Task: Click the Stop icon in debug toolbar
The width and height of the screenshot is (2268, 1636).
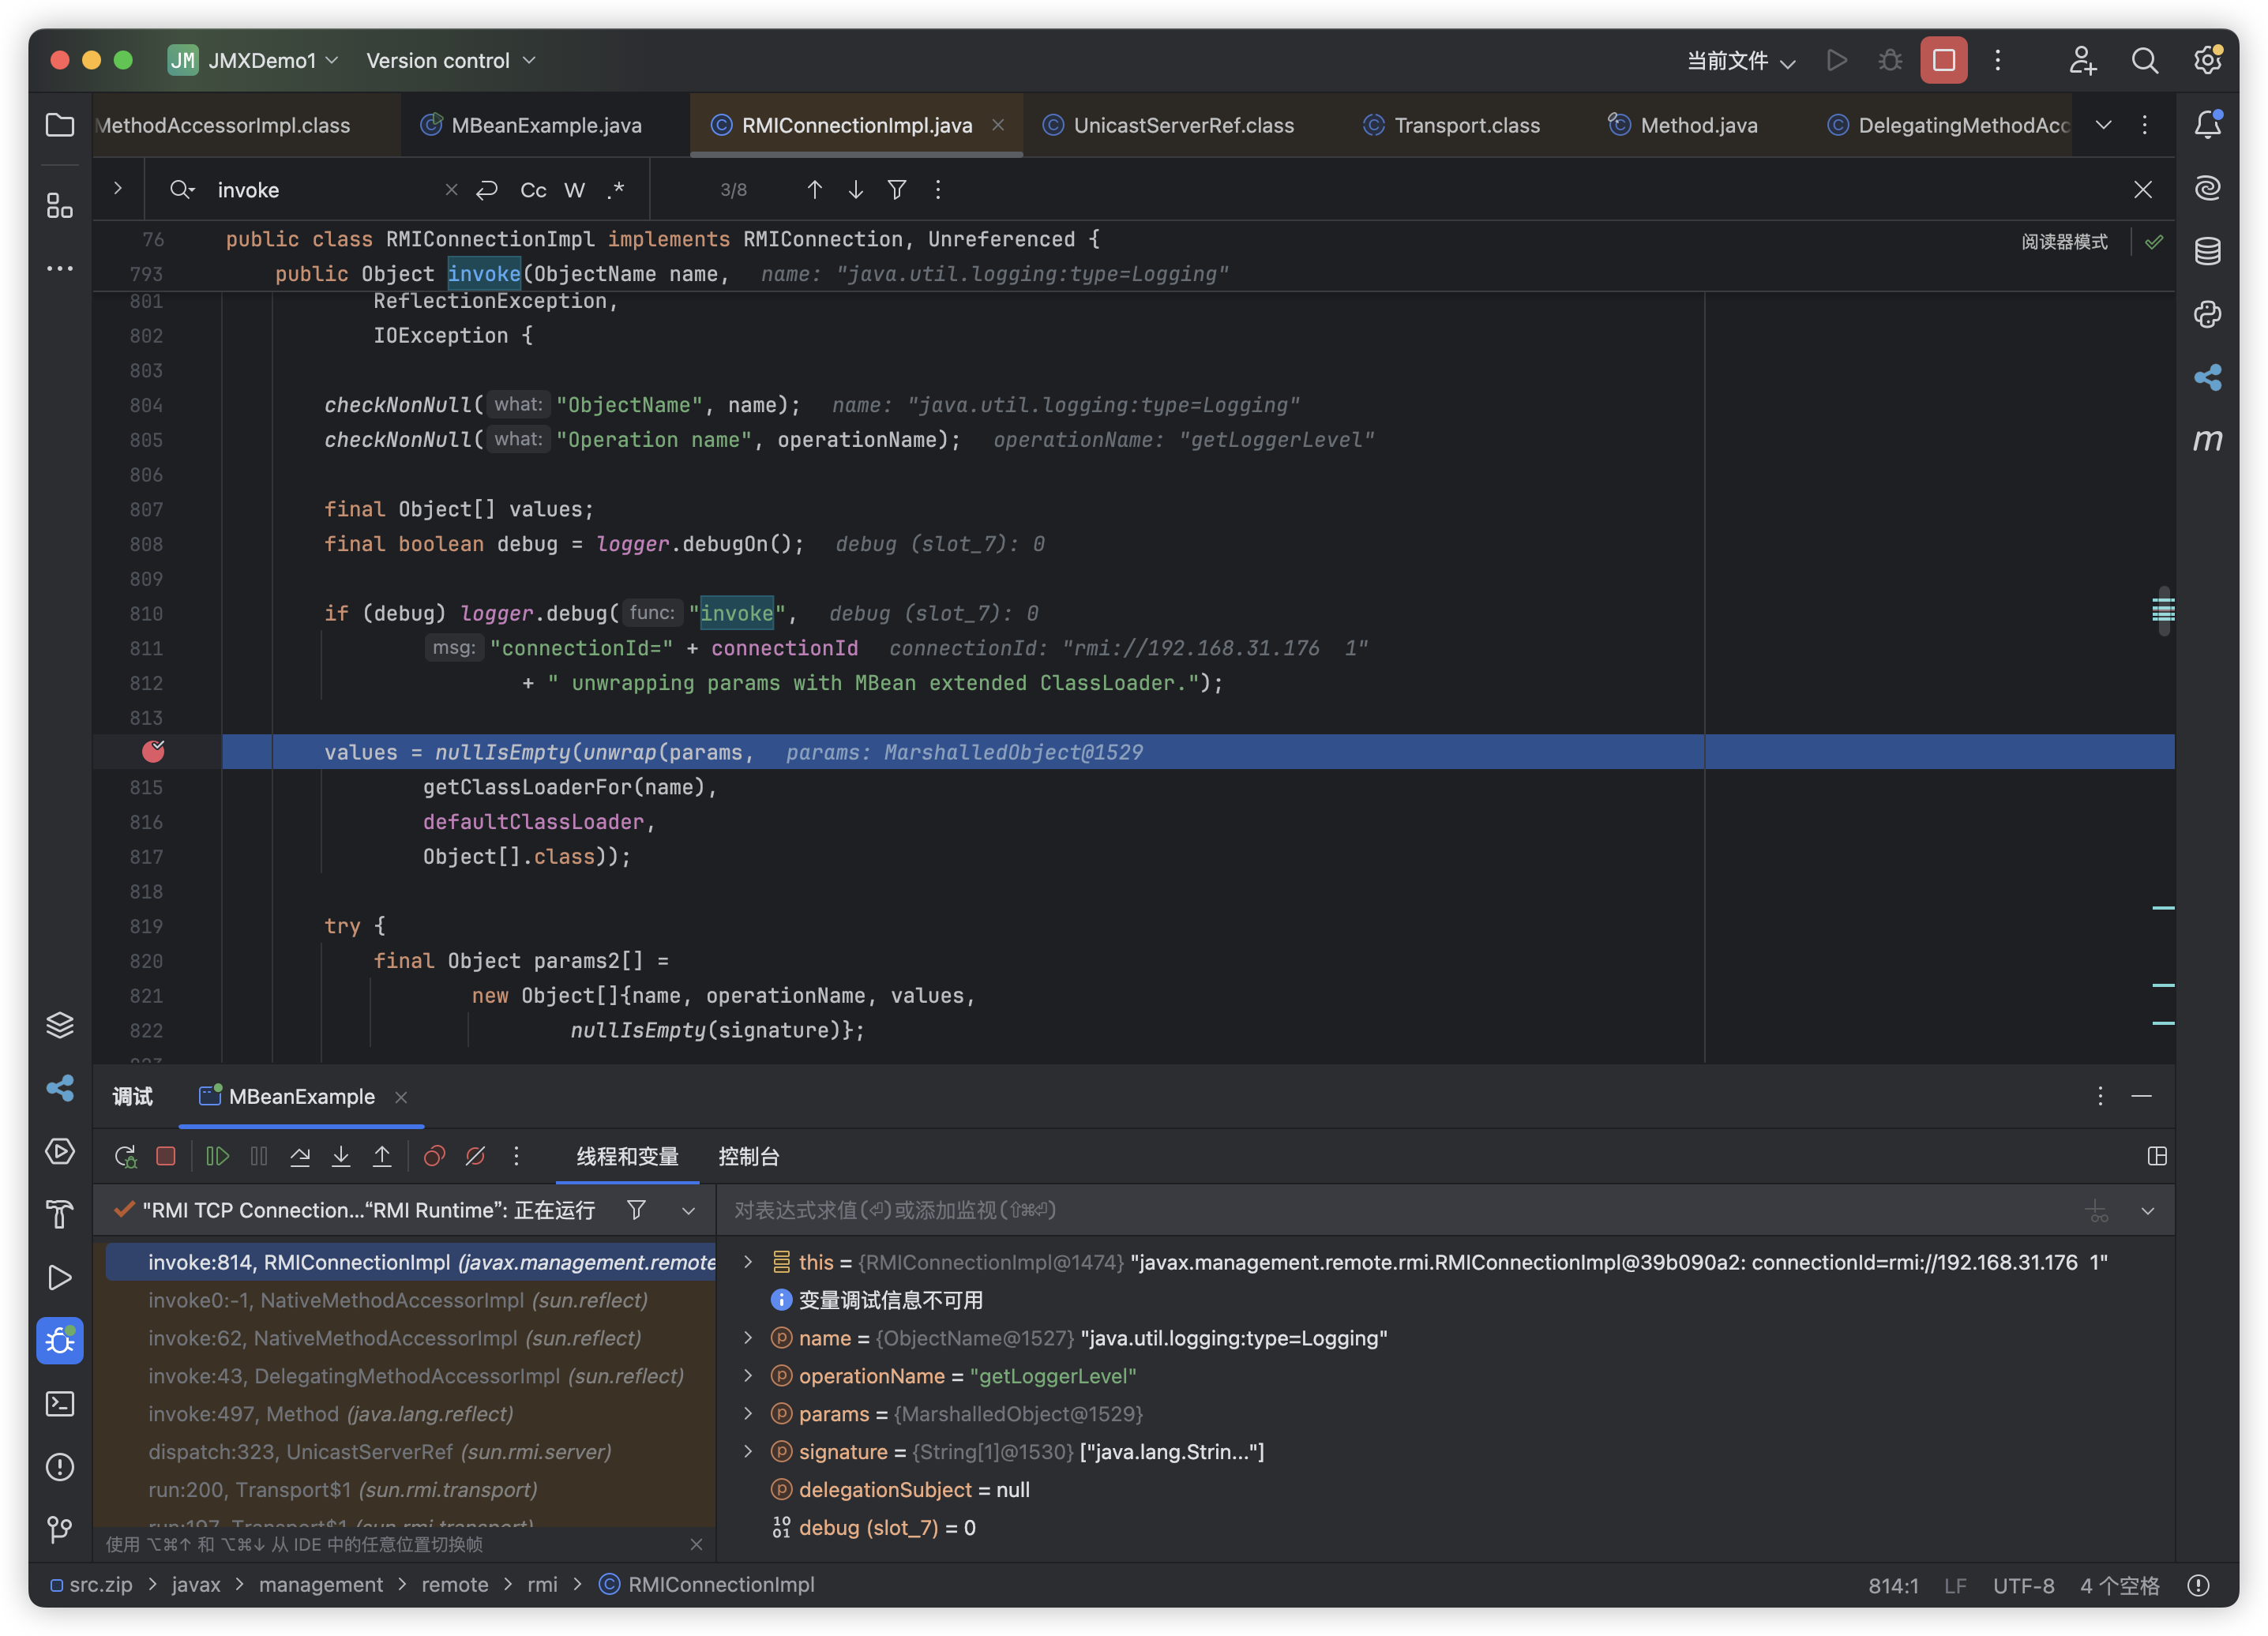Action: (166, 1156)
